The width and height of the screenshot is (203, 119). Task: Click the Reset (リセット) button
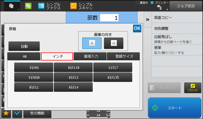pos(193,88)
